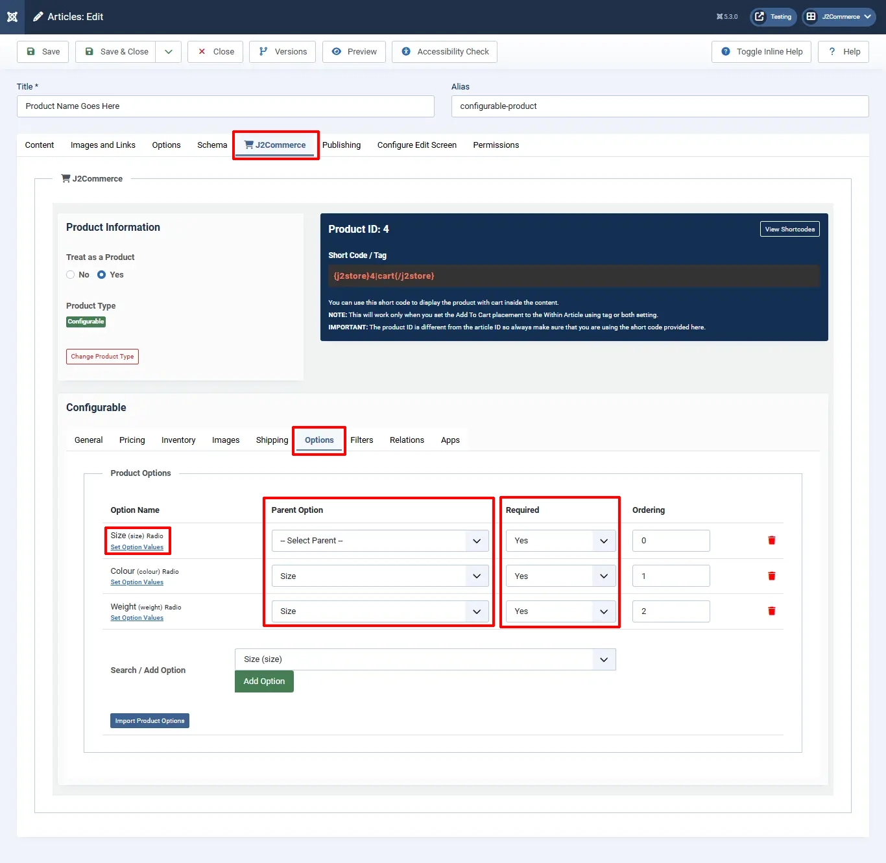The image size is (886, 863).
Task: Click the Ordering field with value 2
Action: (671, 611)
